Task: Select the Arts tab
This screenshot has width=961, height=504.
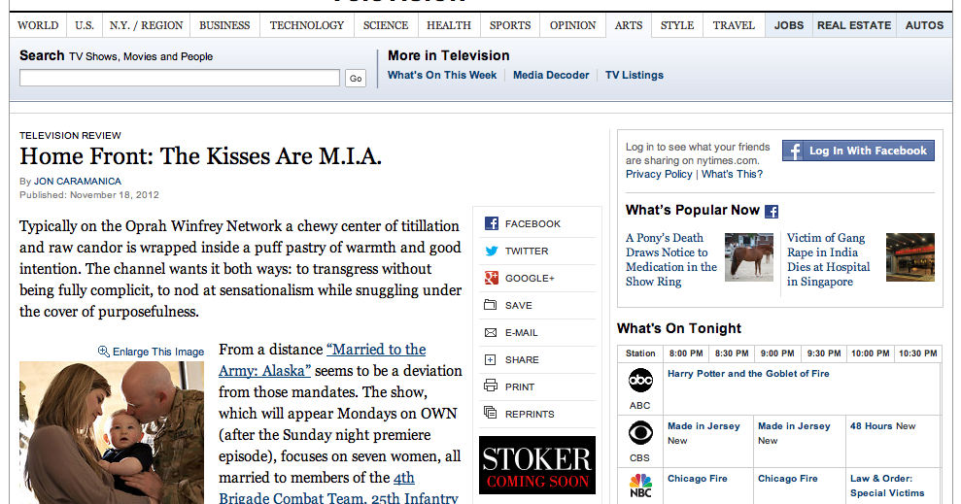Action: pos(629,25)
